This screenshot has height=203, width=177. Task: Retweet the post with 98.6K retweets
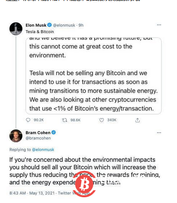click(65, 120)
